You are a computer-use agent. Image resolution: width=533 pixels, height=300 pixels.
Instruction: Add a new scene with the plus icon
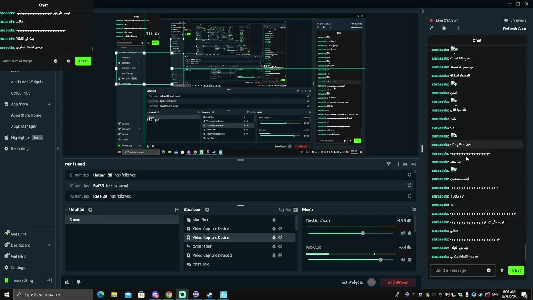pyautogui.click(x=90, y=210)
